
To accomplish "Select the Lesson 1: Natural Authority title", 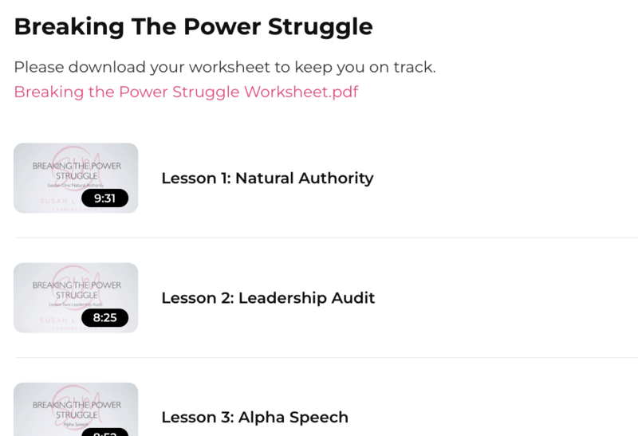I will pos(267,178).
